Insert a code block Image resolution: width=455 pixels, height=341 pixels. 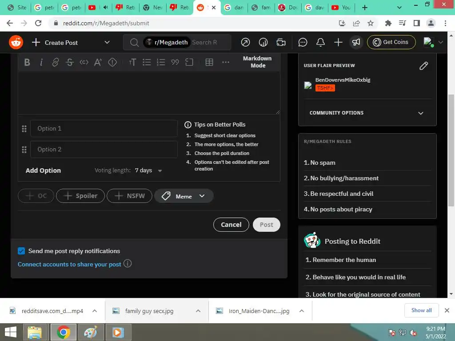tap(189, 62)
